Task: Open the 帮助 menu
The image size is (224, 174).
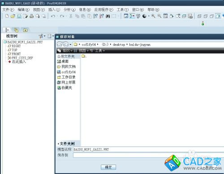Action: click(153, 10)
